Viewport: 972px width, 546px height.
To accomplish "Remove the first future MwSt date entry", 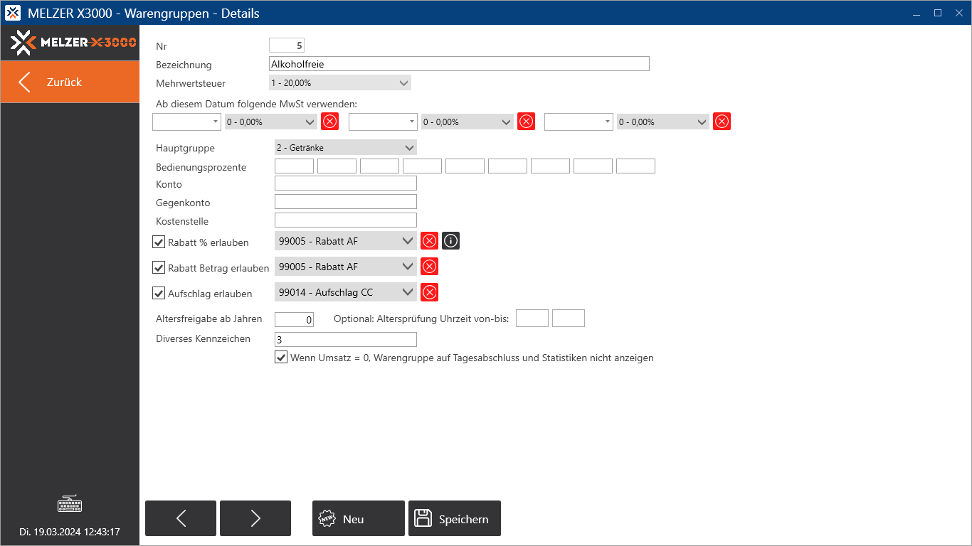I will pos(329,122).
